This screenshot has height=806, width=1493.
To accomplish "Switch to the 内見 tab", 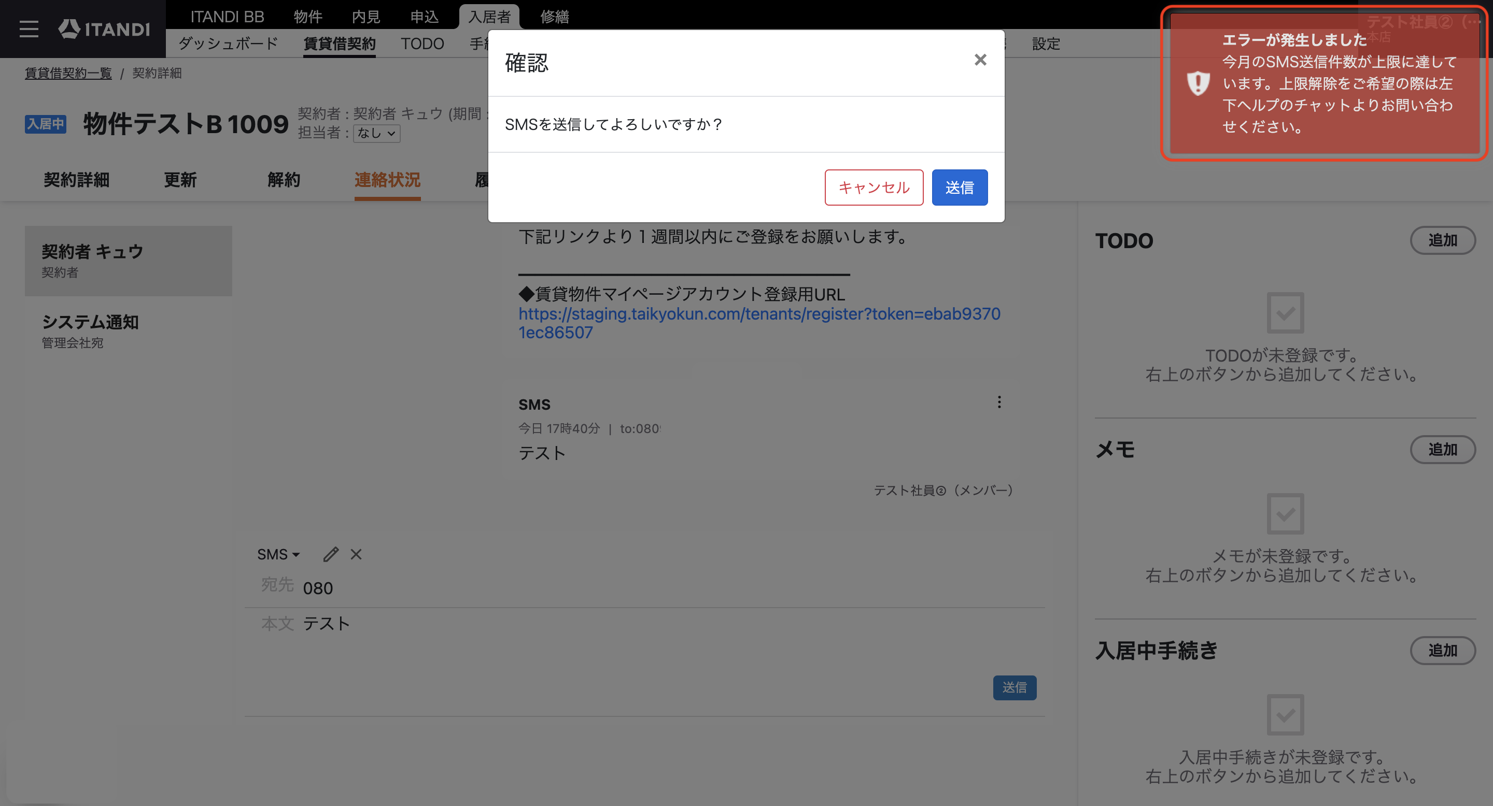I will point(365,17).
